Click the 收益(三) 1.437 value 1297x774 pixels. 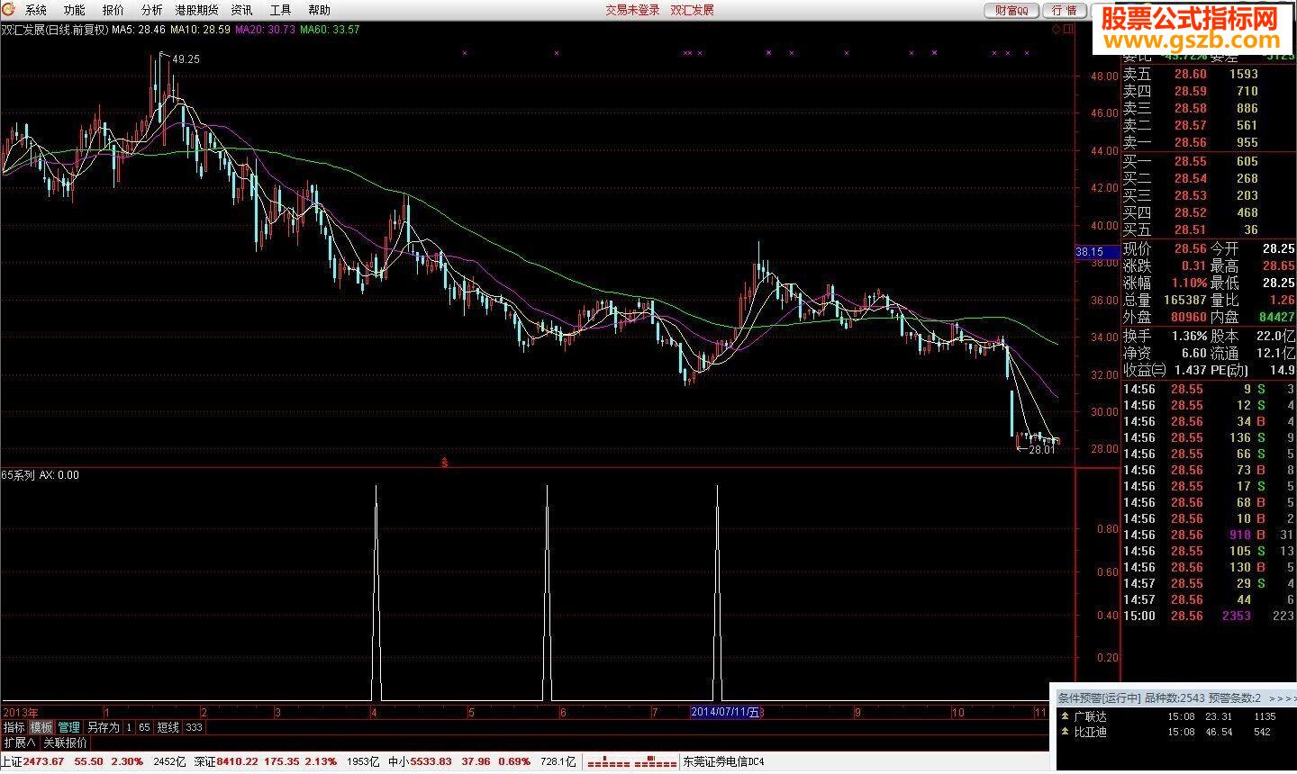[1189, 370]
